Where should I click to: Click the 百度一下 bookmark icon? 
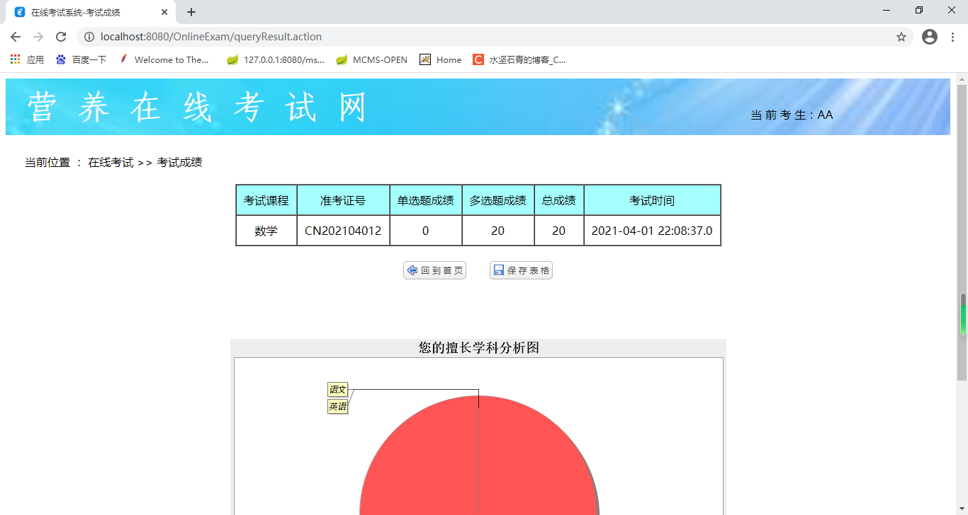coord(60,59)
